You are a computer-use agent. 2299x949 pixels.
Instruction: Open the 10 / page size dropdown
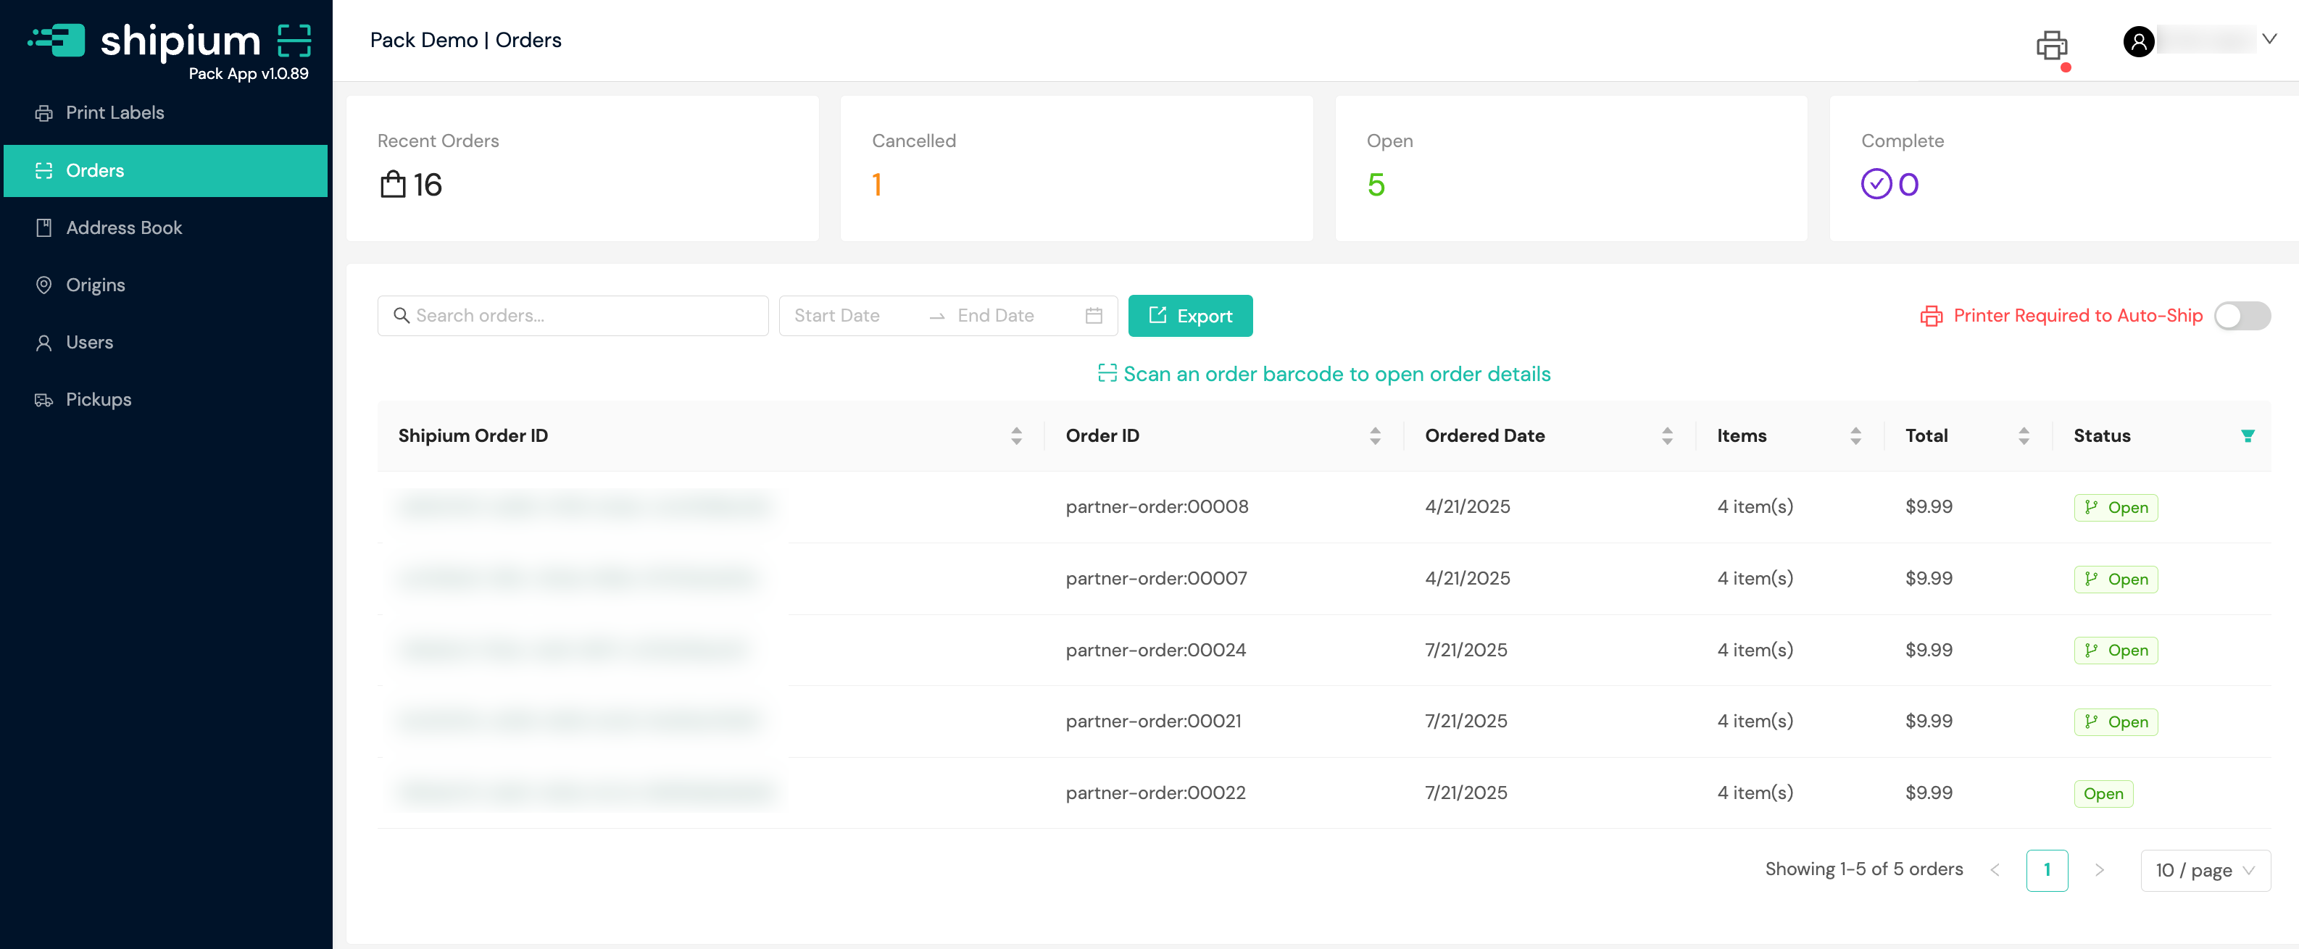click(x=2204, y=869)
